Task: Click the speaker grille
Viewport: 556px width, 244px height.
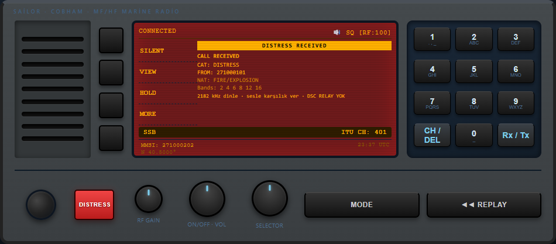Action: 53,89
